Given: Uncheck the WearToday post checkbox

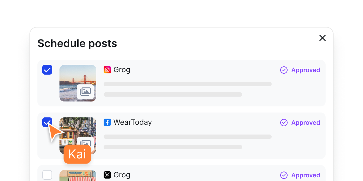Looking at the screenshot, I should [x=47, y=122].
